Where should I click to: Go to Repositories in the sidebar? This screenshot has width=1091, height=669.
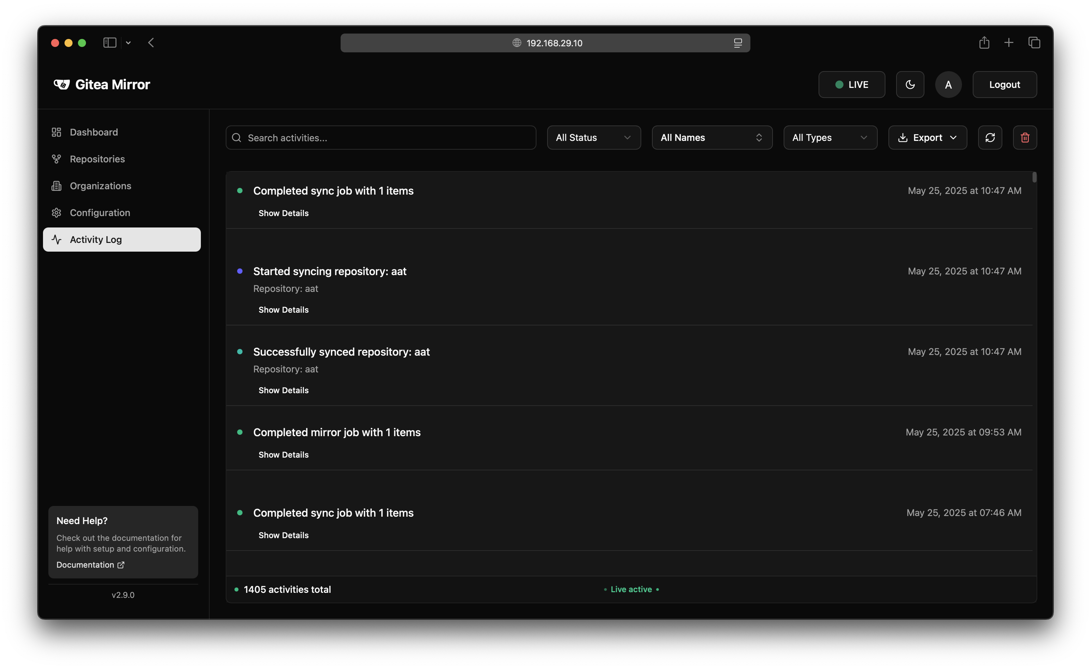pyautogui.click(x=97, y=159)
